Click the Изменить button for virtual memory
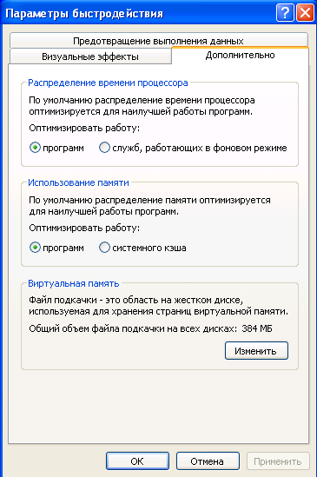 click(x=256, y=351)
